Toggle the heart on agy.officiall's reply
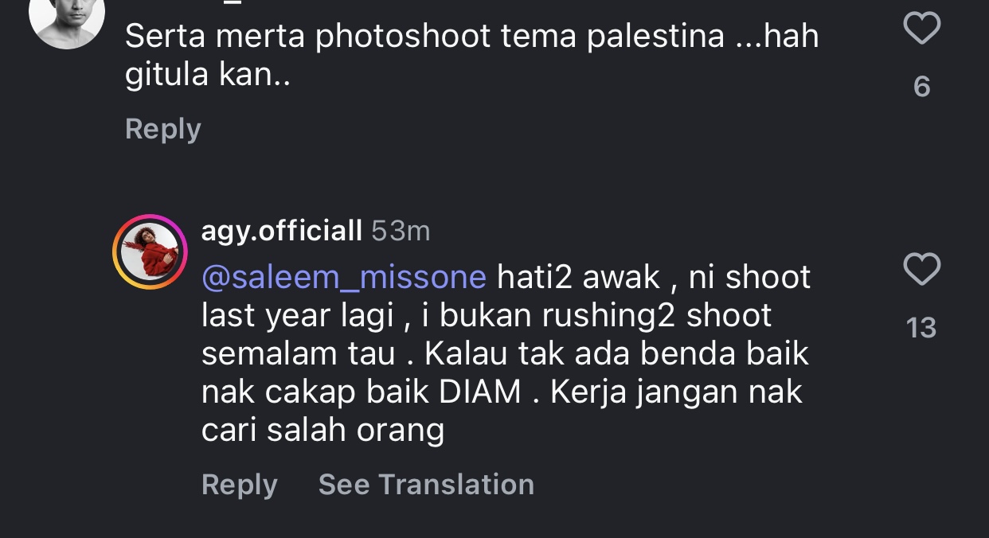This screenshot has height=538, width=989. (922, 271)
